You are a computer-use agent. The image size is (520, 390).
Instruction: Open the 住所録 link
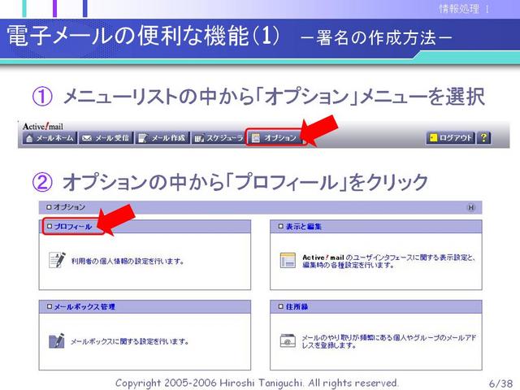point(297,307)
